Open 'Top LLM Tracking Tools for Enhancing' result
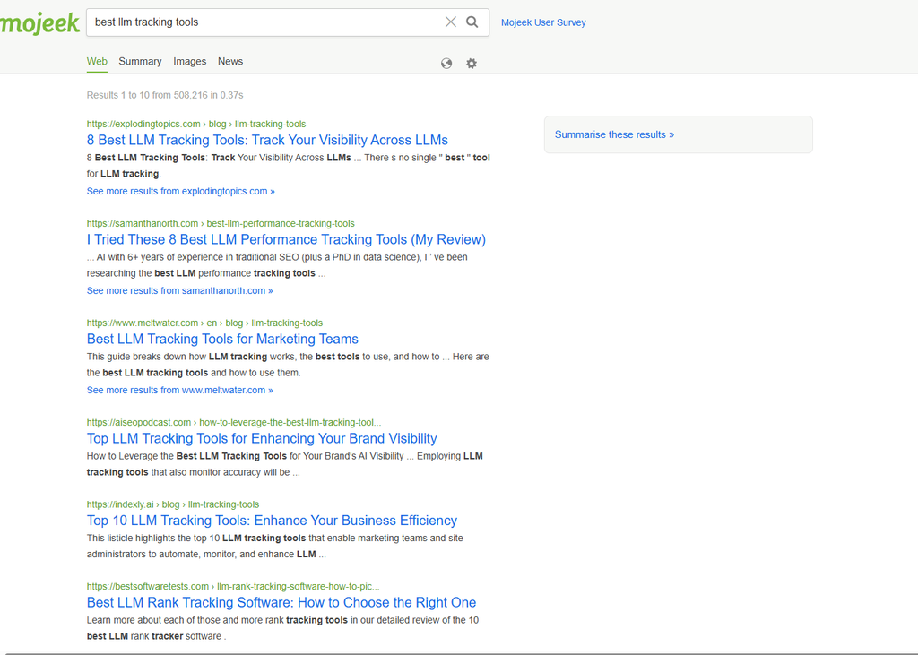 click(x=262, y=438)
